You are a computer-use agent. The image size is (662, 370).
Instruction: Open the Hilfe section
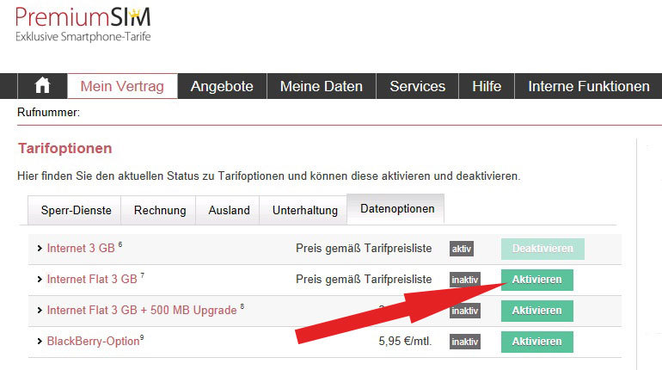487,86
